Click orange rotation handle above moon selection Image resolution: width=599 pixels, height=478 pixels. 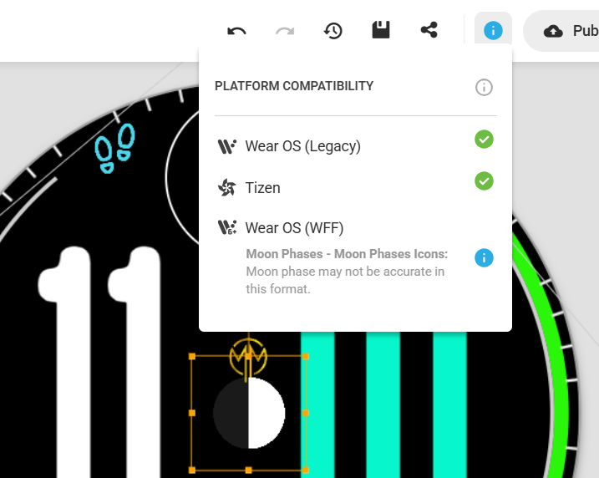pos(248,357)
